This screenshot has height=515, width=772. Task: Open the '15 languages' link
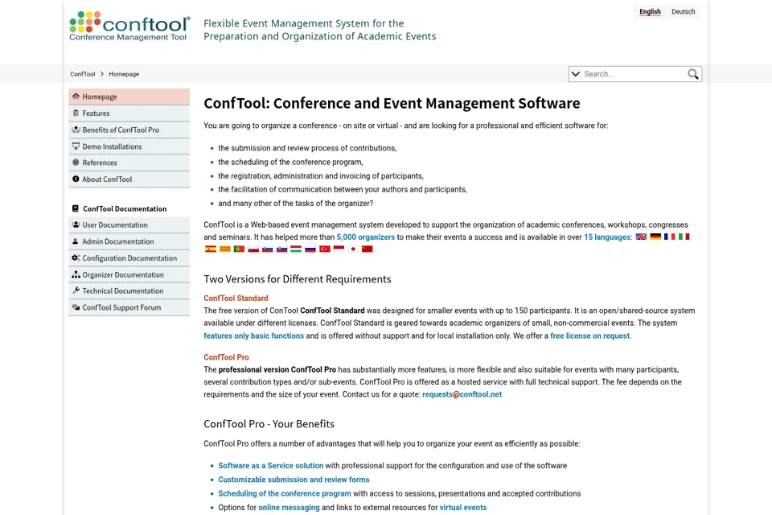(x=607, y=237)
